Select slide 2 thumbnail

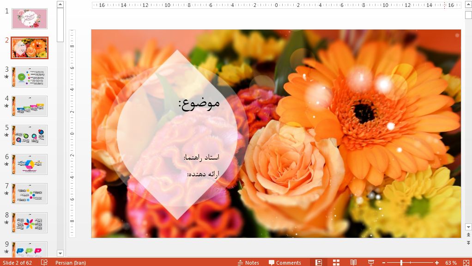[x=30, y=48]
